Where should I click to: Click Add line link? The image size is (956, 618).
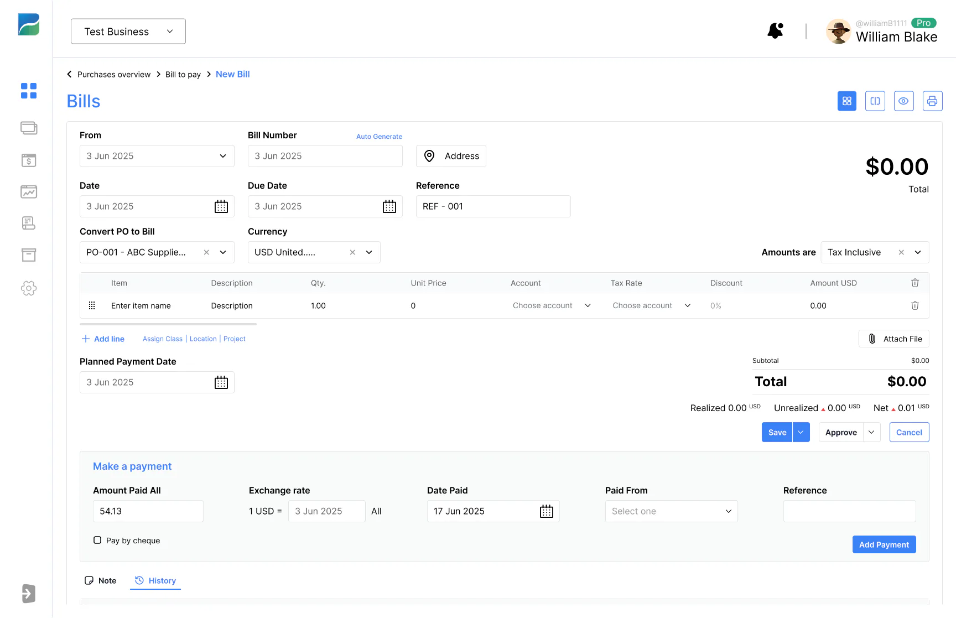(103, 339)
